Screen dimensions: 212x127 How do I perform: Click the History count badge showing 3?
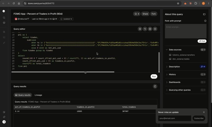[203, 74]
